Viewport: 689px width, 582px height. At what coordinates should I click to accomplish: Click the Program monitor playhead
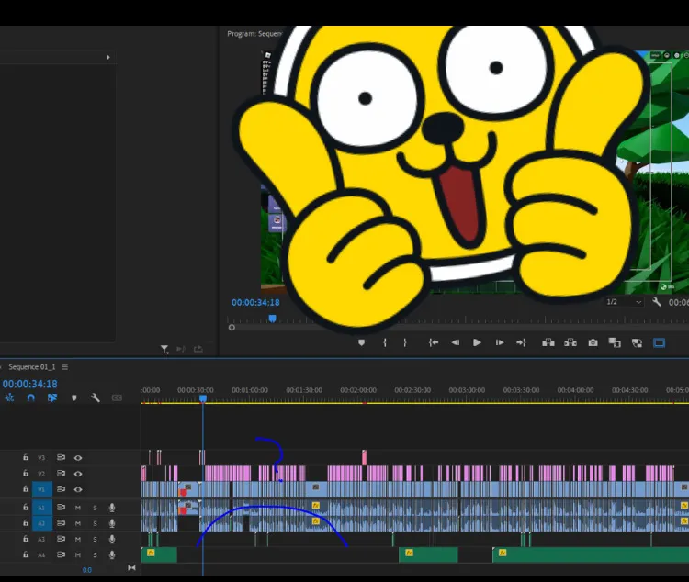273,318
